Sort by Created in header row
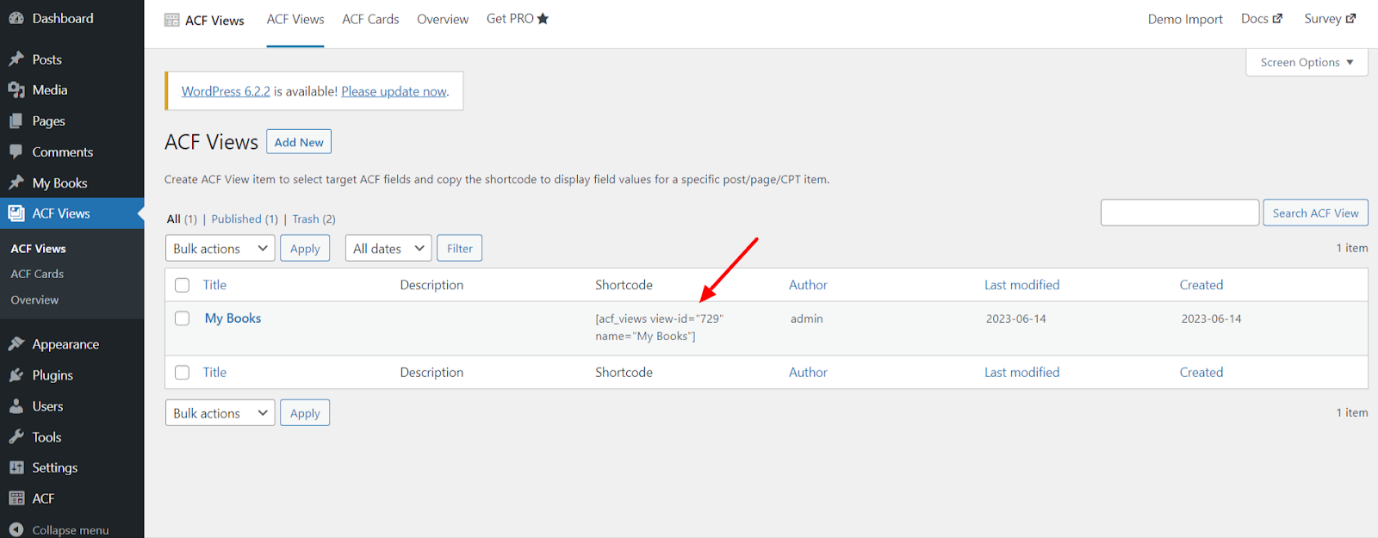 pos(1201,285)
